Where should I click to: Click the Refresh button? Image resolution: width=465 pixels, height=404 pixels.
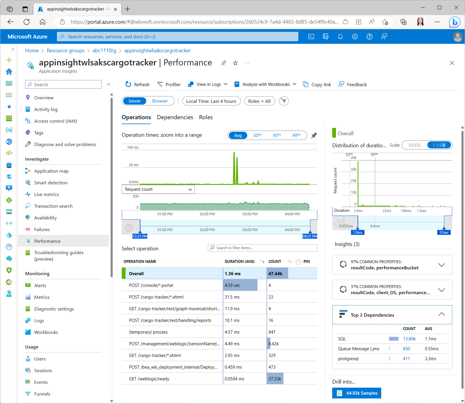tap(137, 84)
